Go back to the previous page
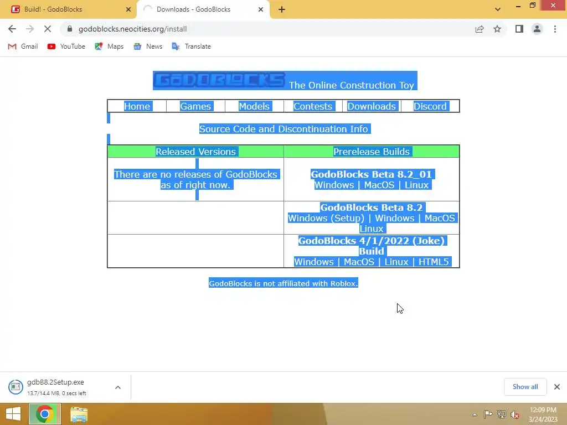The width and height of the screenshot is (567, 425). pyautogui.click(x=12, y=29)
